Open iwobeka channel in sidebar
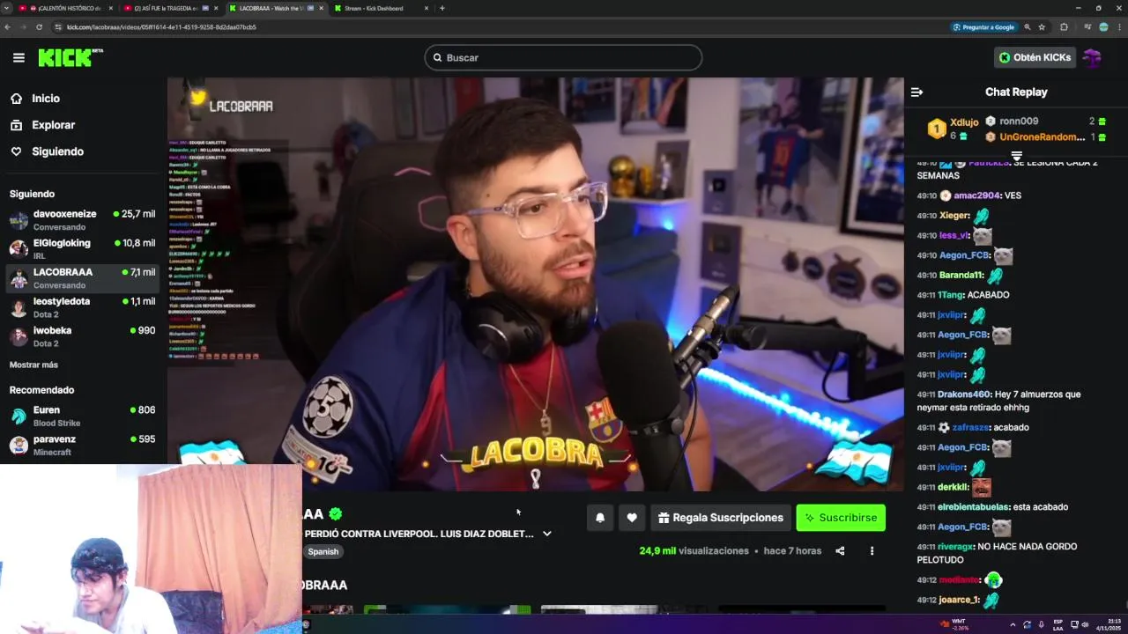The image size is (1128, 634). click(82, 335)
